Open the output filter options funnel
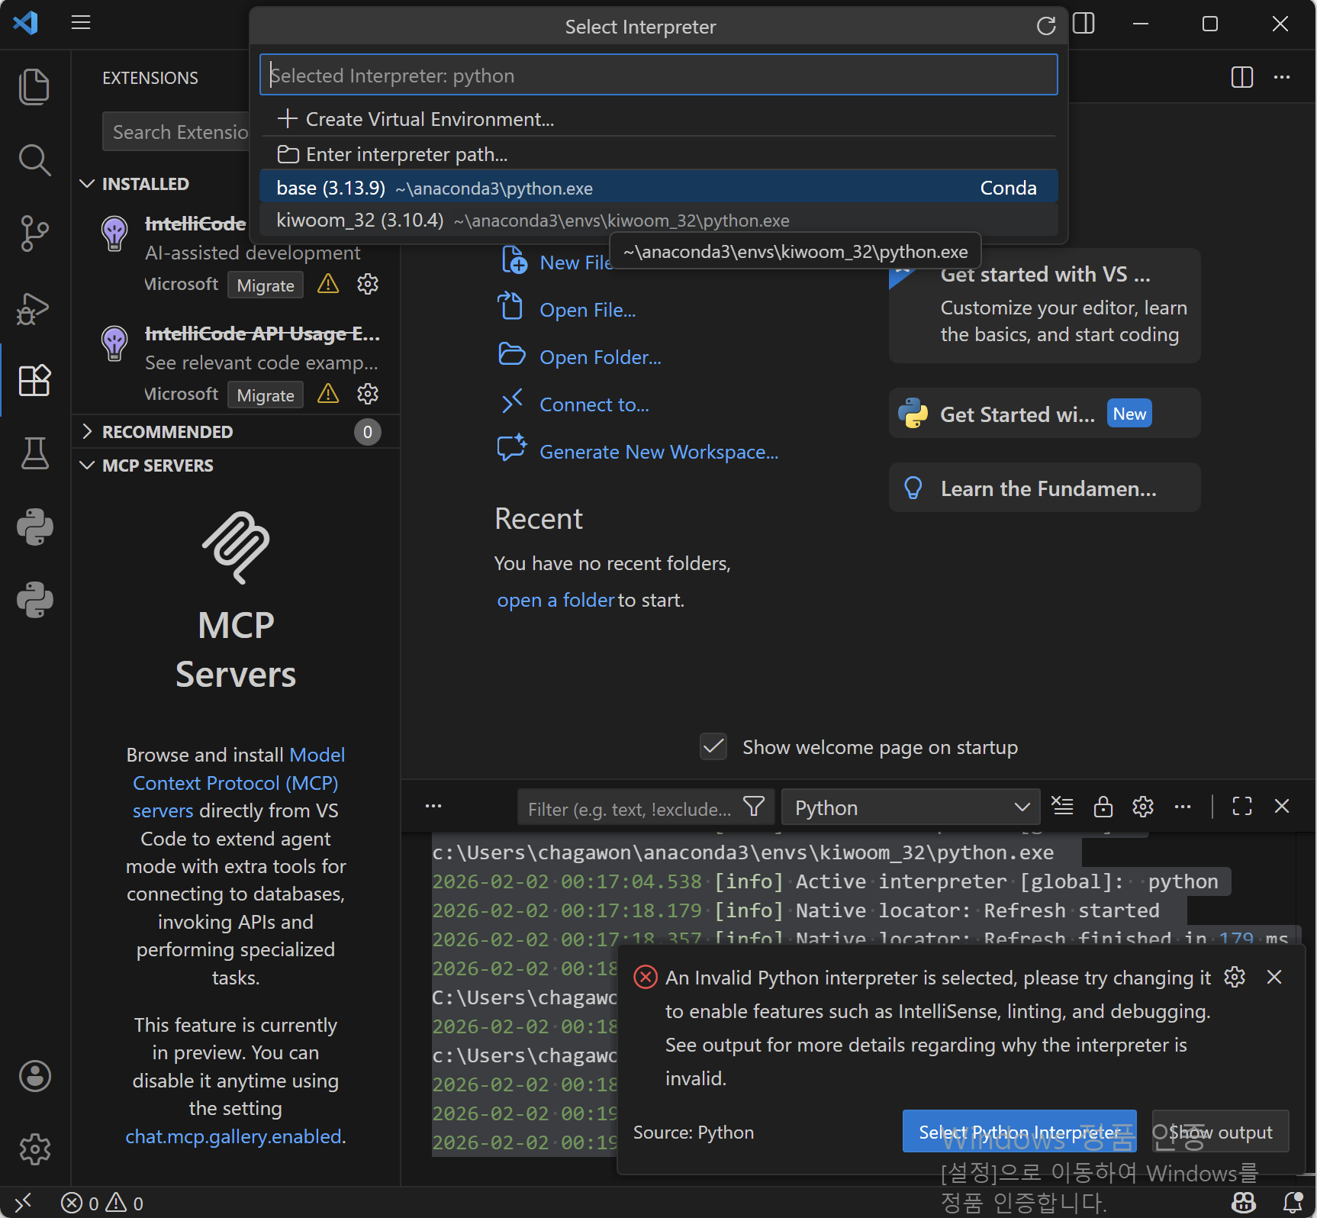 pyautogui.click(x=754, y=807)
